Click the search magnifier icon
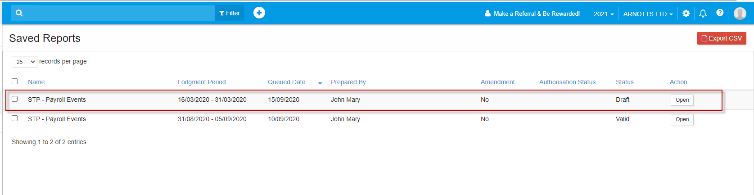The height and width of the screenshot is (195, 754). tap(19, 13)
